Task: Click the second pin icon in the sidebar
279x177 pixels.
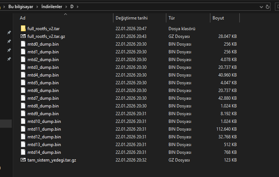Action: click(9, 41)
